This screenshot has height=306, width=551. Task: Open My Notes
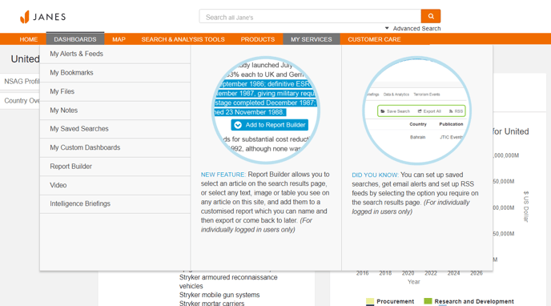coord(115,111)
